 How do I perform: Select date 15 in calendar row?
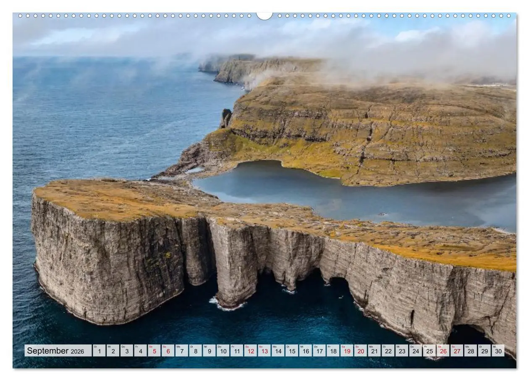[291, 351]
